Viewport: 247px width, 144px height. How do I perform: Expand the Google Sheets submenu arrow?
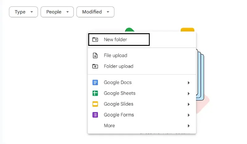[x=188, y=94]
